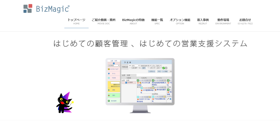Select the オプション機能 OPTION menu item
Viewport: 280px width, 132px height.
[180, 21]
